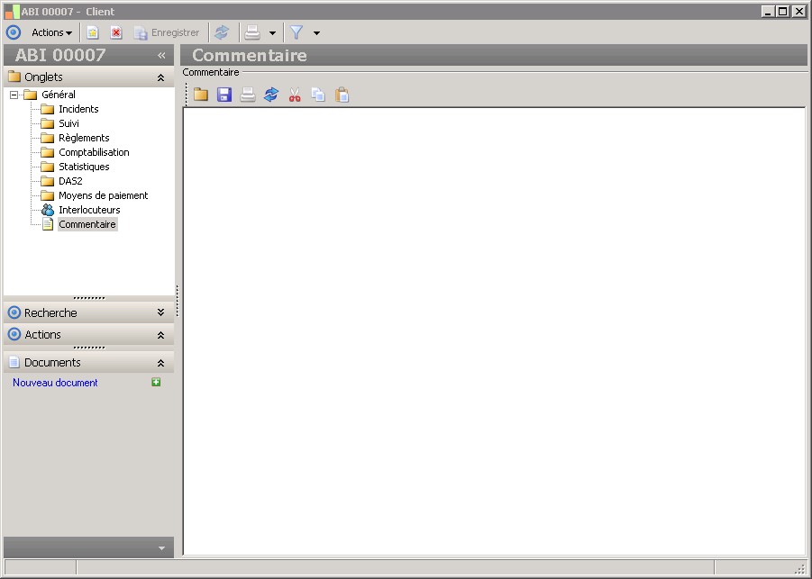812x579 pixels.
Task: Collapse the ABI 00007 side panel
Action: pyautogui.click(x=161, y=55)
